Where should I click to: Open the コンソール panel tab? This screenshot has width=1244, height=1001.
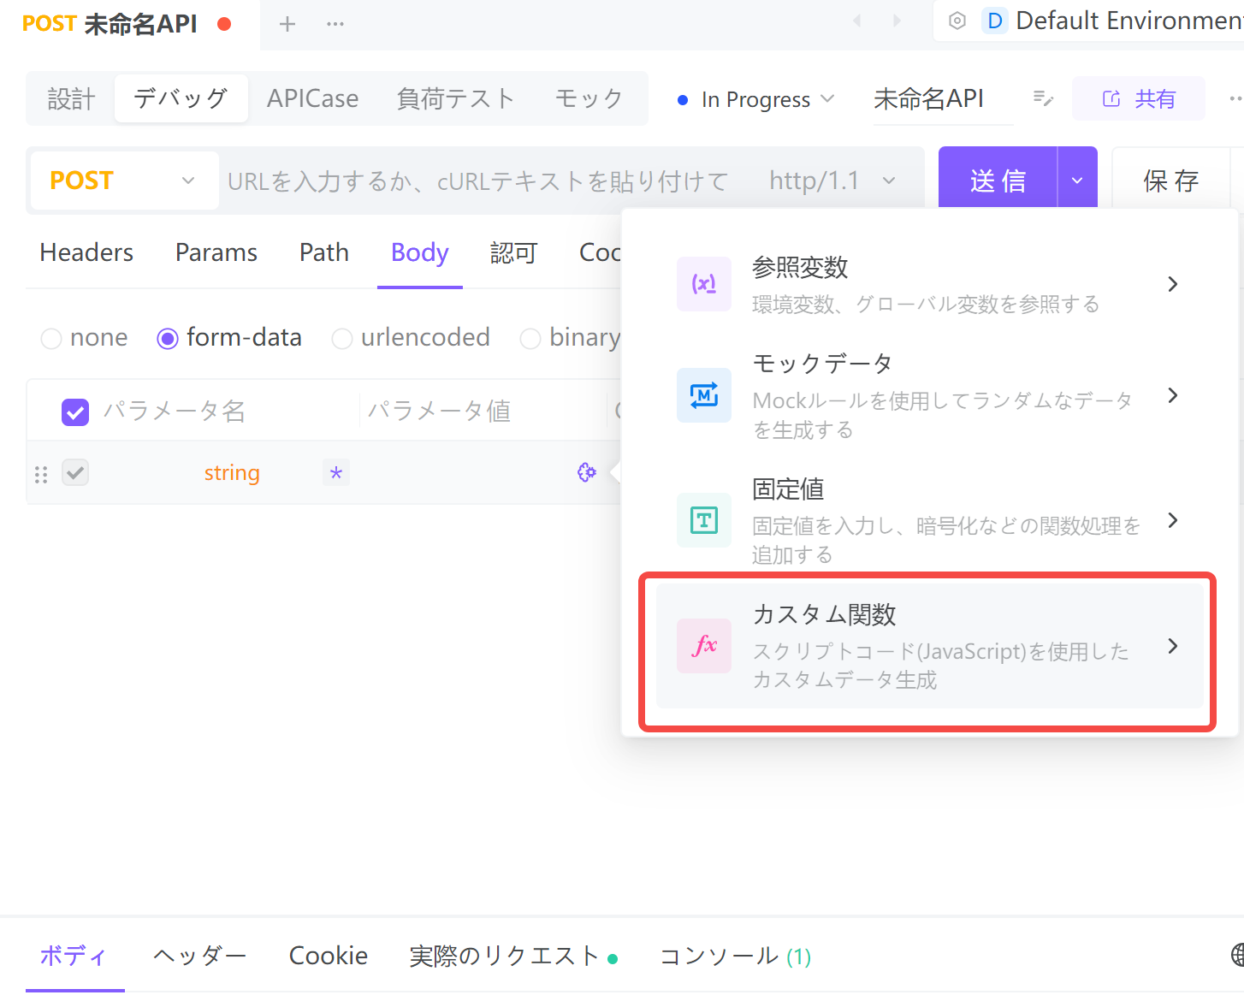[718, 956]
